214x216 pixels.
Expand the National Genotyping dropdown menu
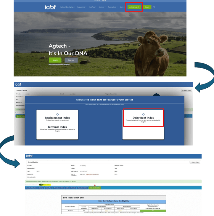click(x=67, y=7)
